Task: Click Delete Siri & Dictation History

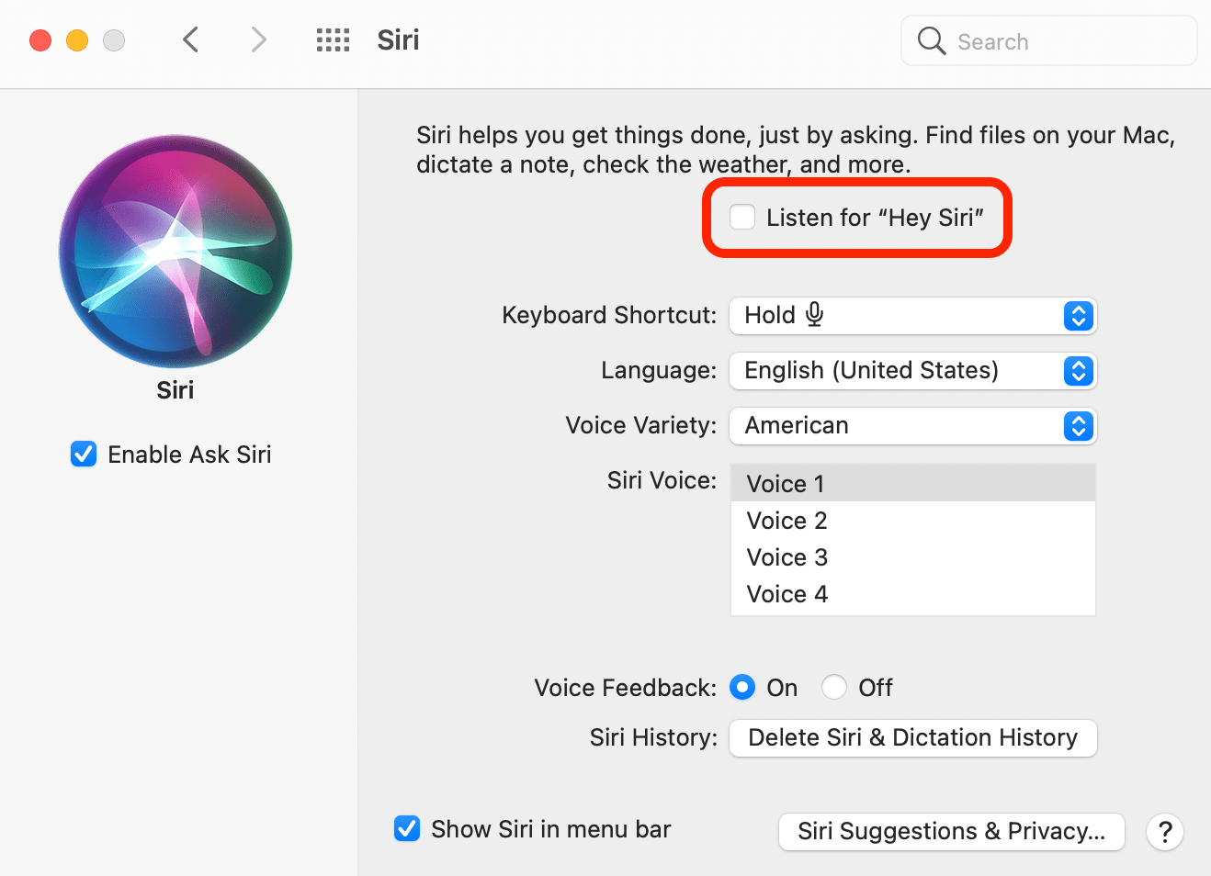Action: (912, 737)
